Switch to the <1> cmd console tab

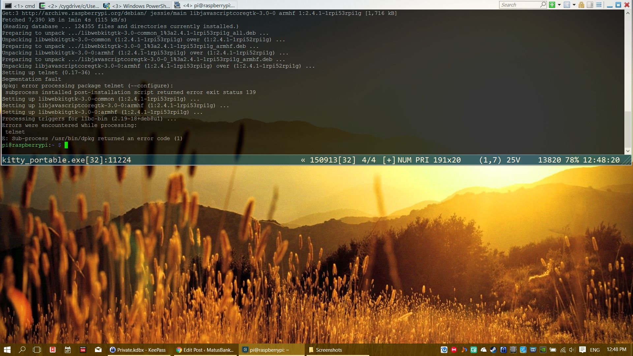[20, 6]
